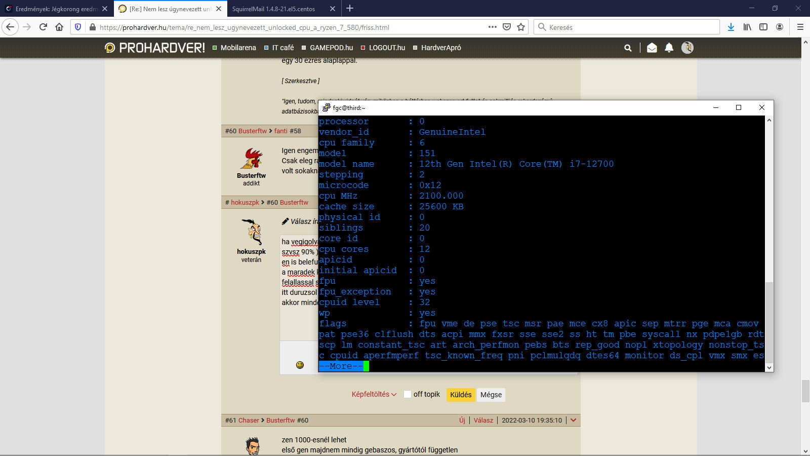This screenshot has height=456, width=810.
Task: Click the page vertical scrollbar thumb
Action: click(x=805, y=391)
